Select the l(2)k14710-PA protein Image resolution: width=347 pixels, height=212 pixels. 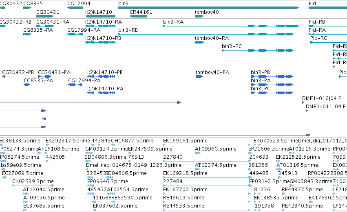pyautogui.click(x=101, y=93)
